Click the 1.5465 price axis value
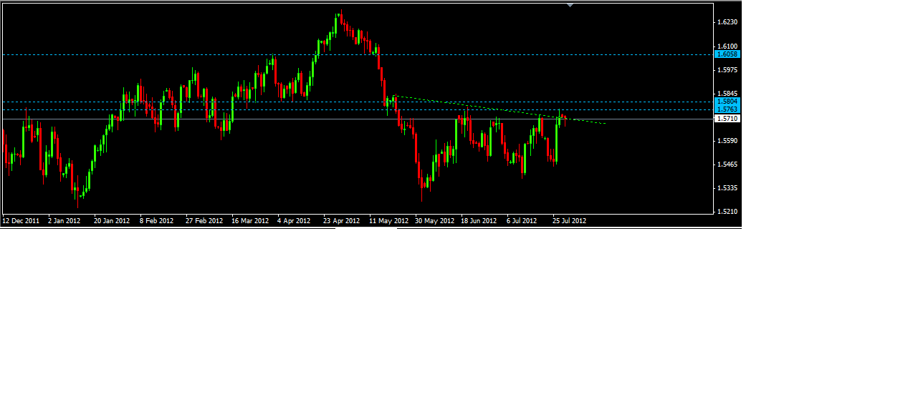The image size is (913, 412). [727, 165]
